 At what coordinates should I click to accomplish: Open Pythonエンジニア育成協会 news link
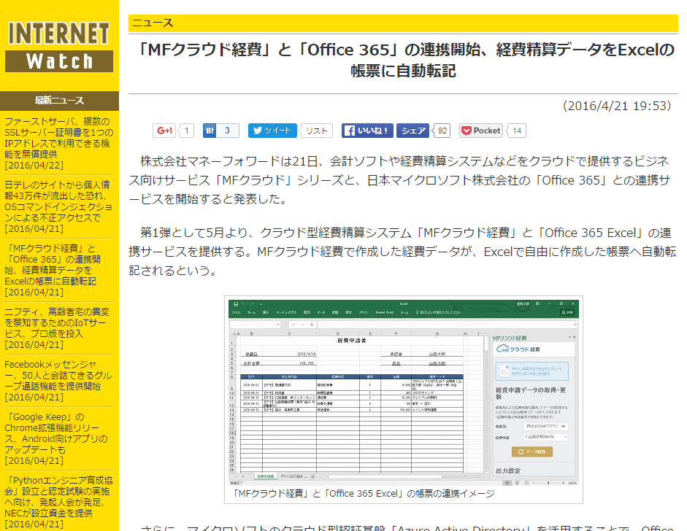(x=58, y=497)
